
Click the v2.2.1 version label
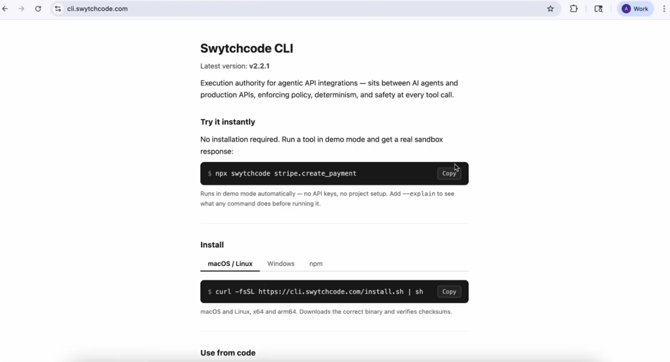(x=259, y=66)
